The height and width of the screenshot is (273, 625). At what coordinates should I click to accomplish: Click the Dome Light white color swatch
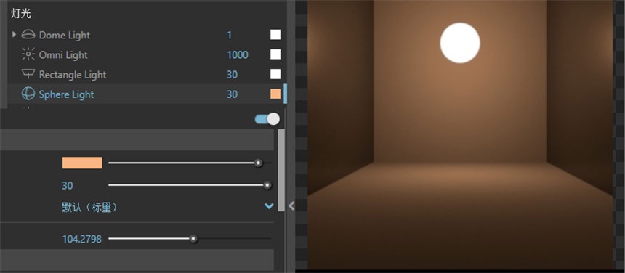point(275,35)
